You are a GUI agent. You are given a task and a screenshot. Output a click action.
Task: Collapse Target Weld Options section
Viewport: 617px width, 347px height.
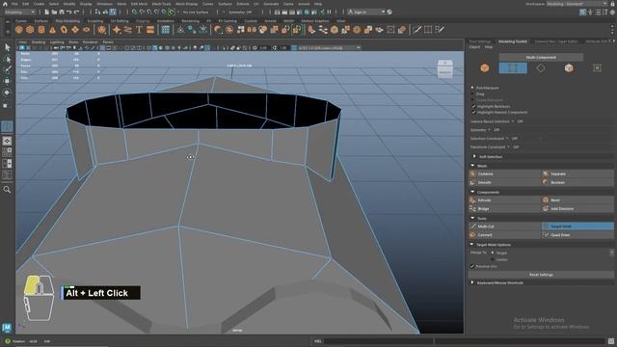[x=472, y=244]
